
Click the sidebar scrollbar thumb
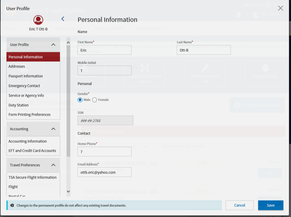[x=68, y=101]
